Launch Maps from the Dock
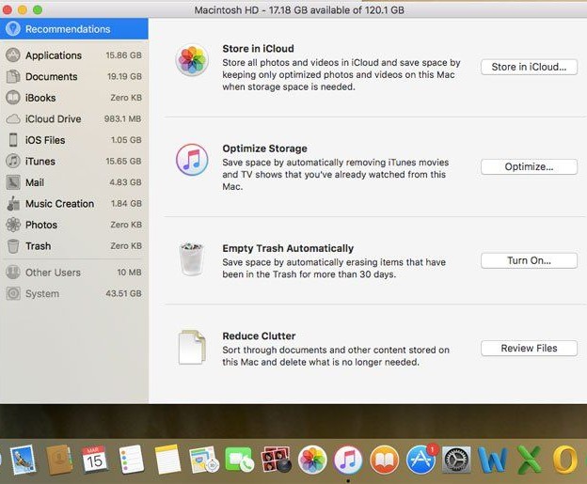This screenshot has height=484, width=587. pyautogui.click(x=203, y=460)
